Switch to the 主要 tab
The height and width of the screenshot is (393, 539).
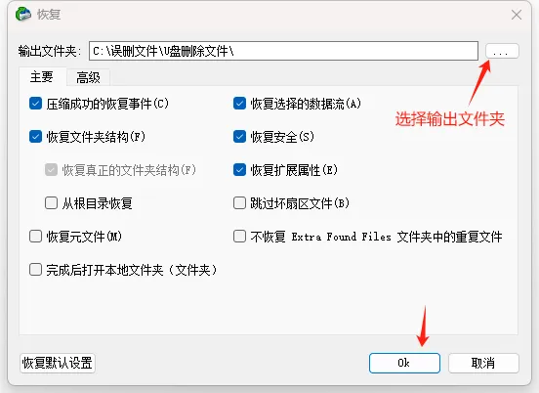point(42,76)
